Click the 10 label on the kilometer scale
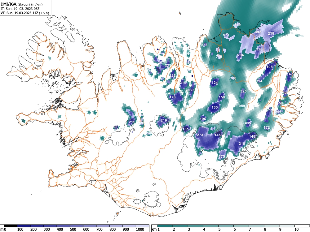This screenshot has width=310, height=232. (x=296, y=230)
